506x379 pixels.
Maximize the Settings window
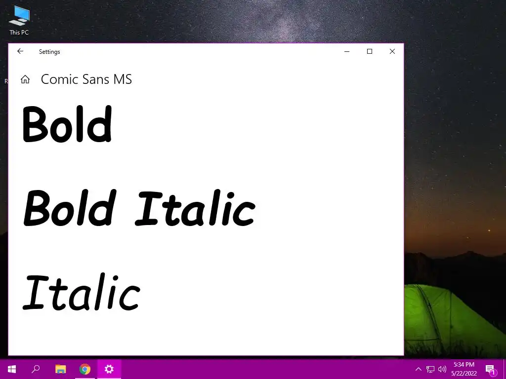(x=370, y=51)
